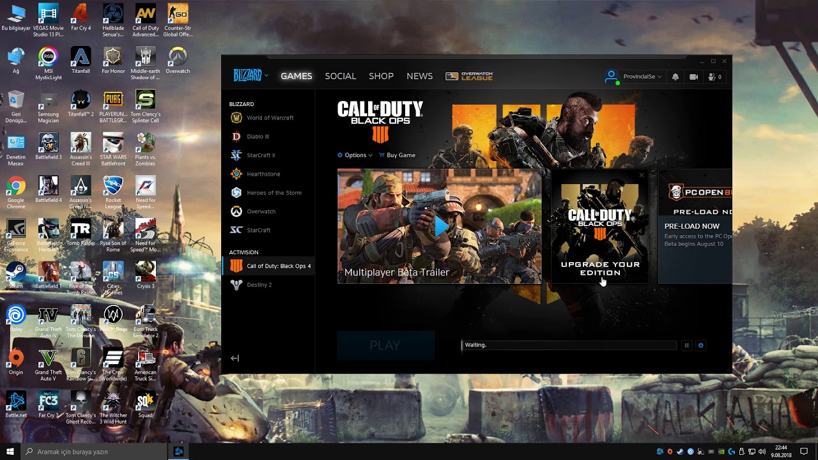Open Hearthstone from the Blizzard game list
Viewport: 818px width, 460px height.
click(x=256, y=174)
